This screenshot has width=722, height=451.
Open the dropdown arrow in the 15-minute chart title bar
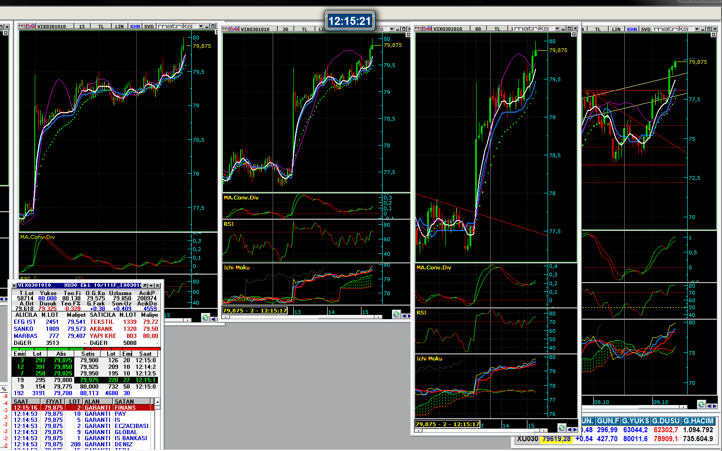(x=201, y=26)
